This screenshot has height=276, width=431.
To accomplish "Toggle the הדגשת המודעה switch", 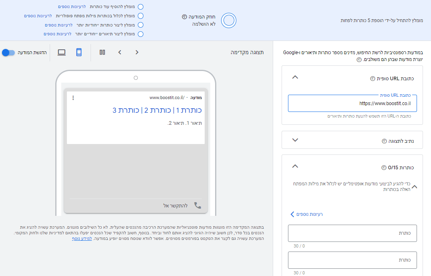I will pos(8,53).
